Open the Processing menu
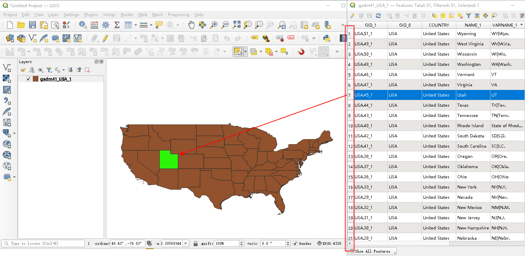This screenshot has width=525, height=256. point(179,15)
